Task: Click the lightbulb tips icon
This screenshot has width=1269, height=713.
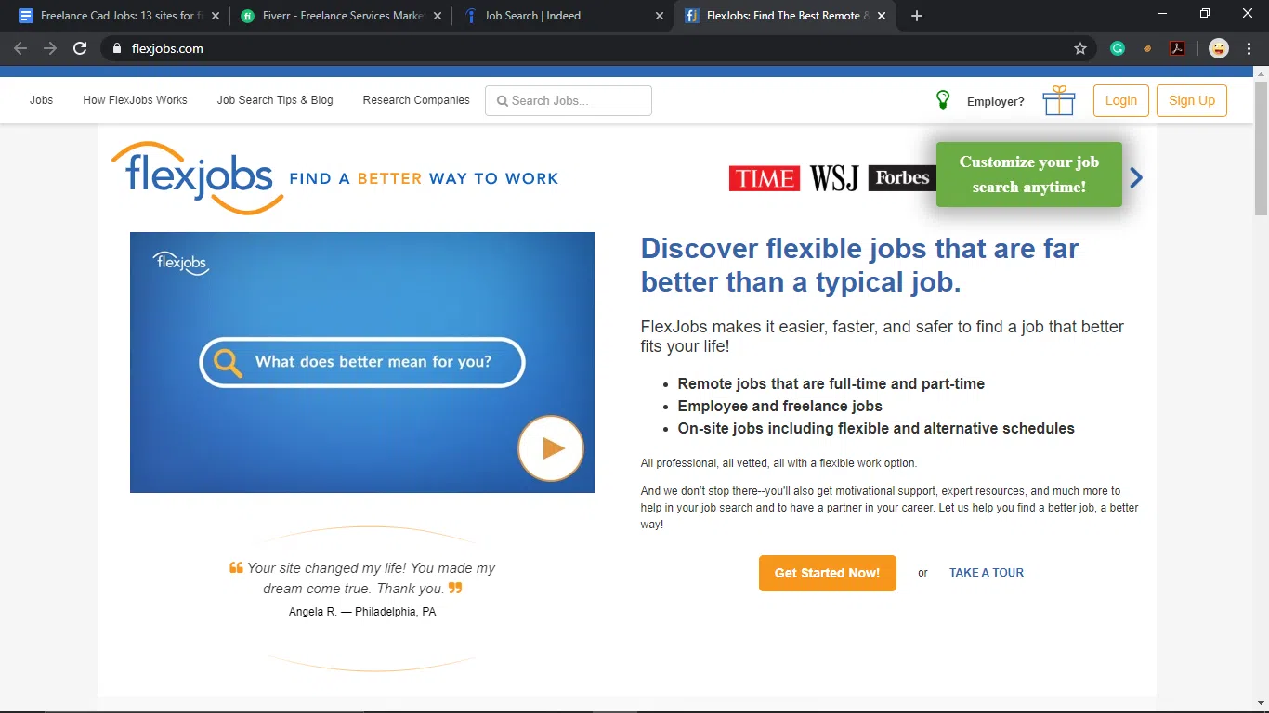Action: click(942, 99)
